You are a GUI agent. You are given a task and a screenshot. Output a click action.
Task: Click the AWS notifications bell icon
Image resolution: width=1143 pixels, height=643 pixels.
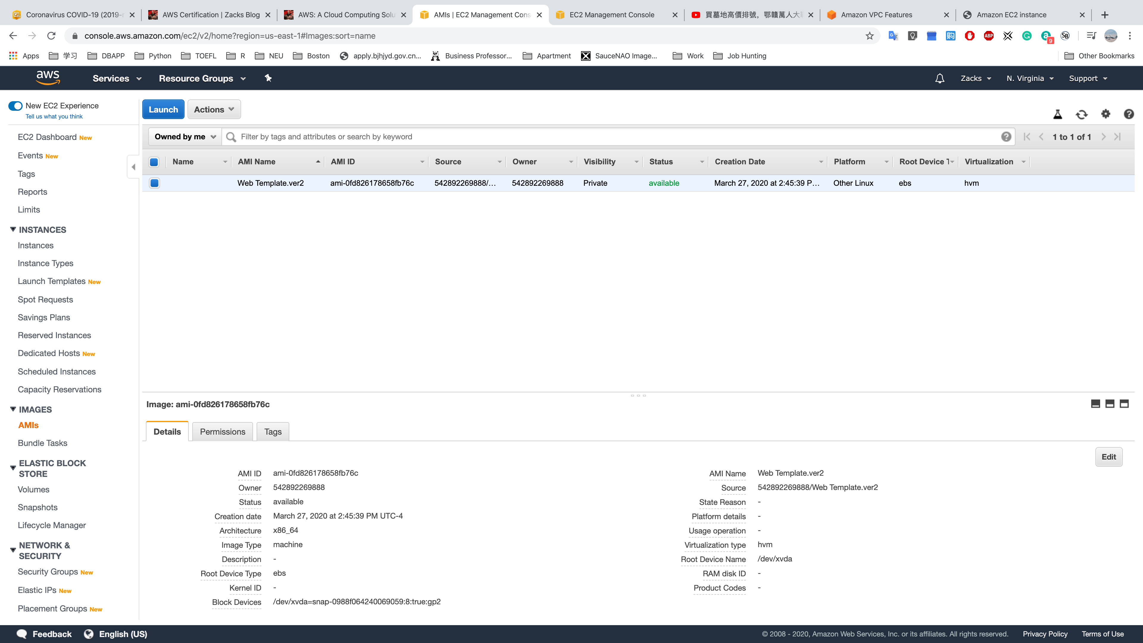pyautogui.click(x=939, y=79)
